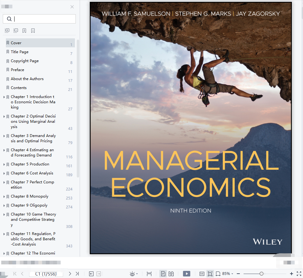The width and height of the screenshot is (303, 278).
Task: Start slideshow play mode
Action: tap(187, 274)
